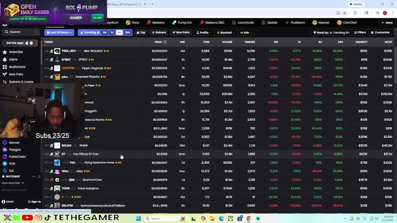Sort by VOLUME column header
This screenshot has width=397, height=223.
coord(227,42)
